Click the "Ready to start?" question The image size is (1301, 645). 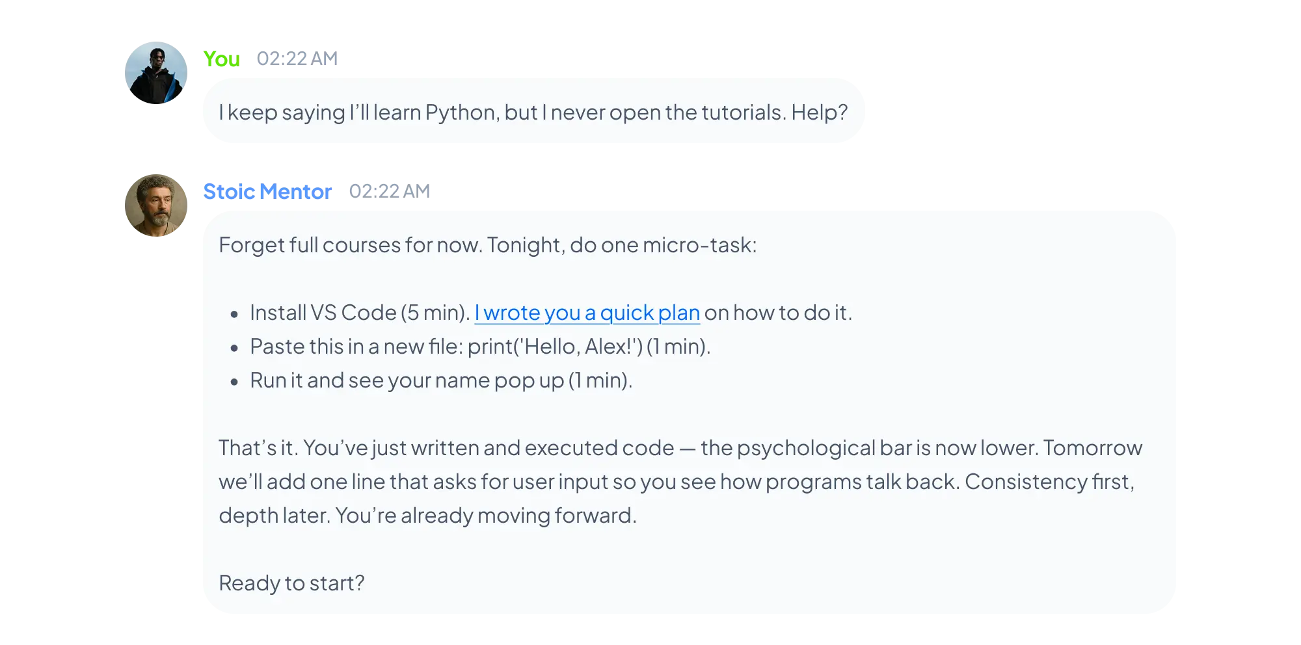click(x=291, y=583)
